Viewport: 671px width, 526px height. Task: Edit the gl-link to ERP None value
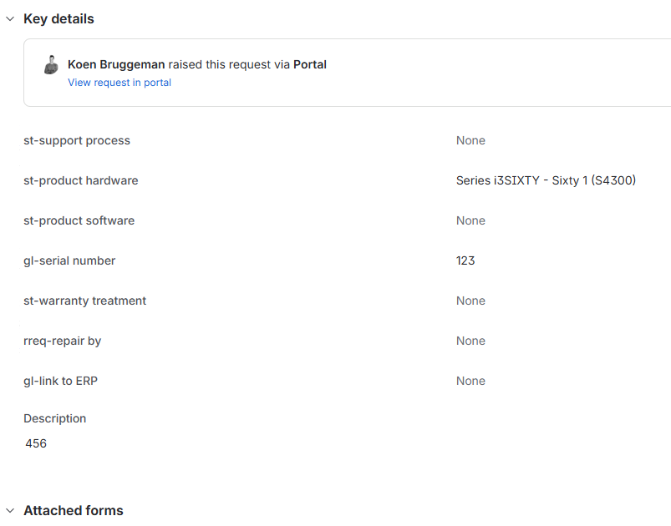tap(470, 381)
